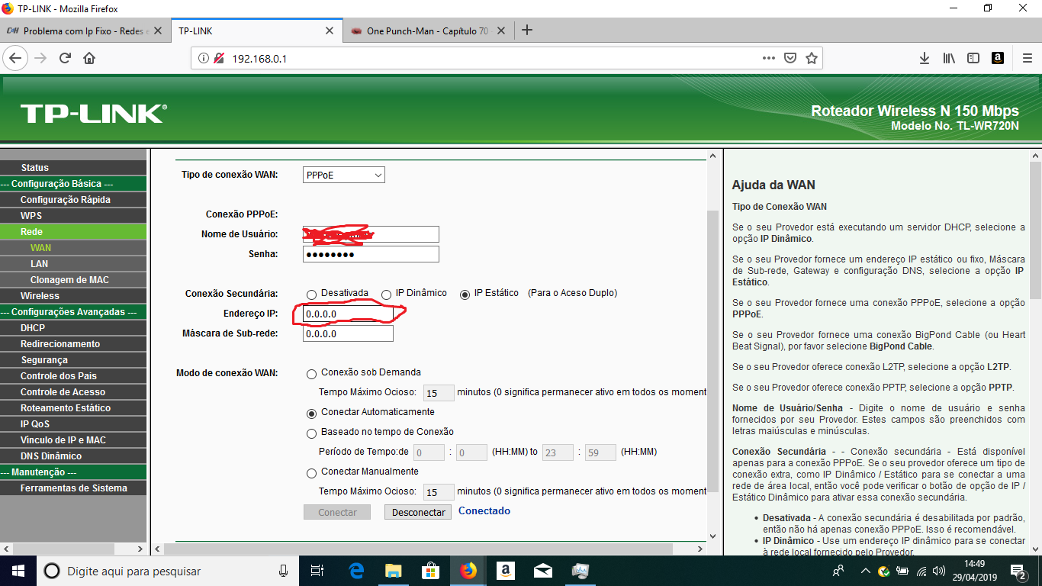This screenshot has height=586, width=1042.
Task: Click the Senha password field
Action: (x=371, y=254)
